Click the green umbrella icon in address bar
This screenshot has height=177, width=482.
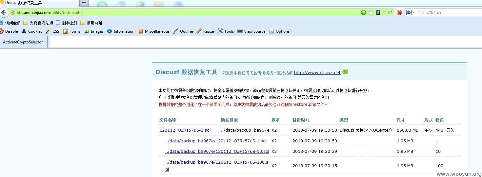click(363, 12)
